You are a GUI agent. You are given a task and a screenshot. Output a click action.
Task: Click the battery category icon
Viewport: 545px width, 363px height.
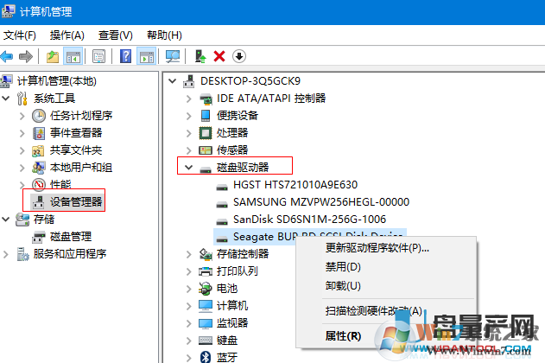(x=205, y=289)
